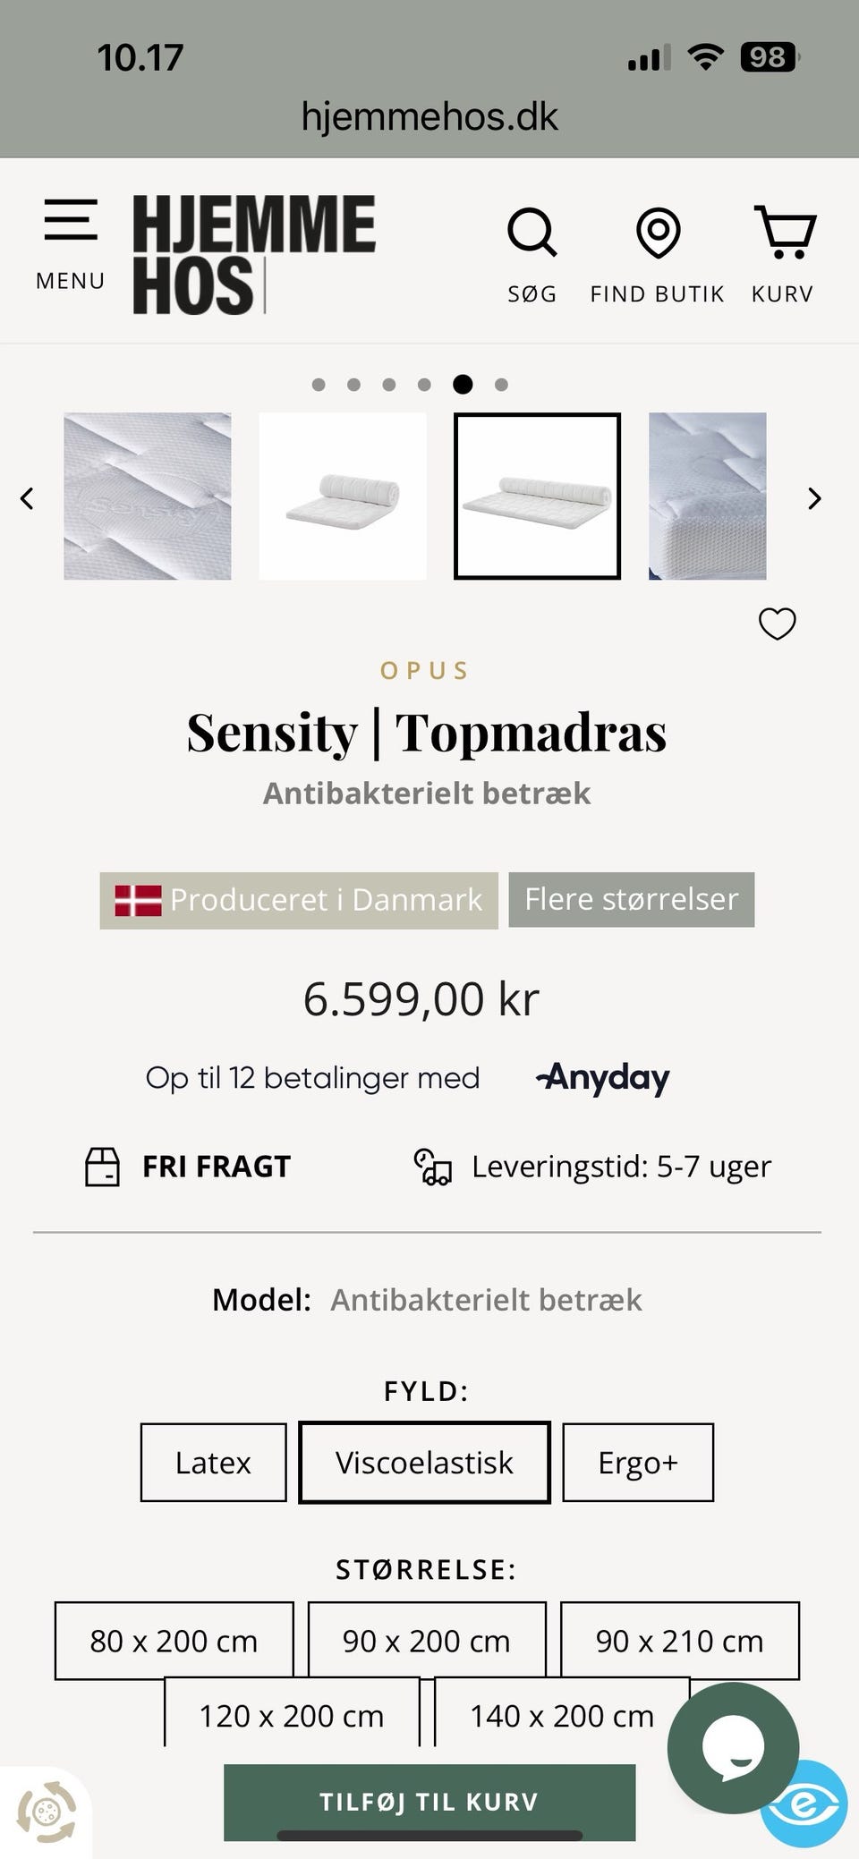Viewport: 859px width, 1859px height.
Task: Open Find Butik location pin
Action: point(658,234)
